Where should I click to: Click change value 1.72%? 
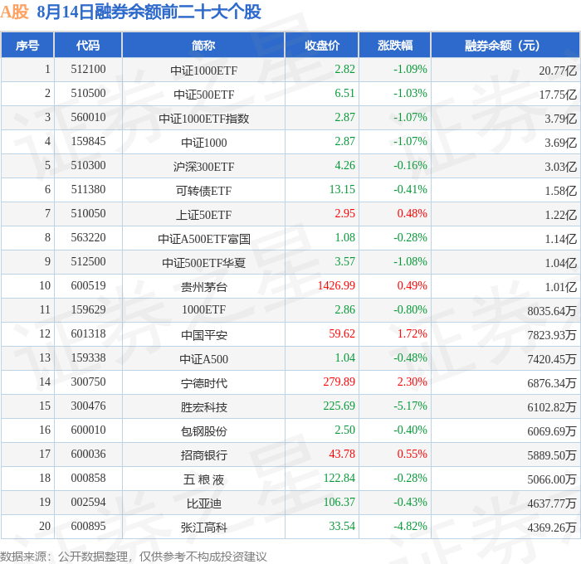tap(412, 333)
